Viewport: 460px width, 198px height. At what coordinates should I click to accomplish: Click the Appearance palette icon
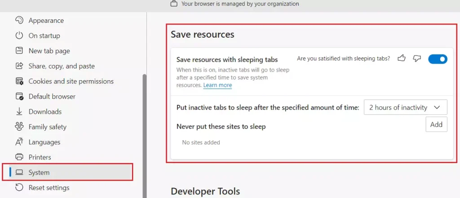coord(19,21)
